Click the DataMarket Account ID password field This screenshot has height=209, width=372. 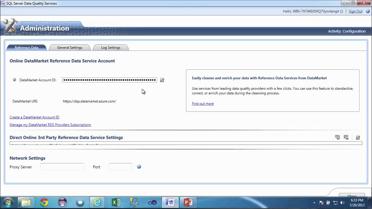(109, 80)
